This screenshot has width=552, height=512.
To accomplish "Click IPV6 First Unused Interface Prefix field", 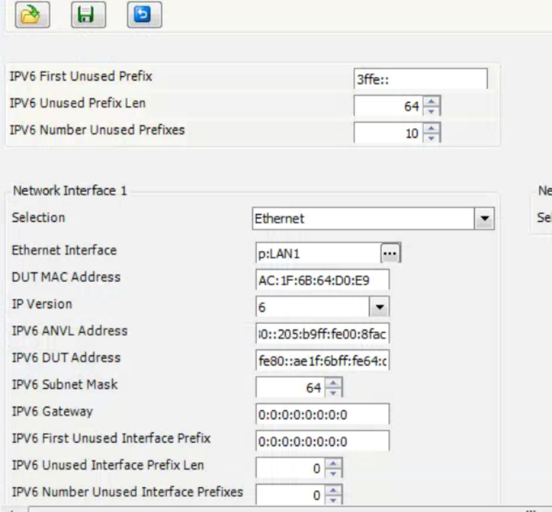I will 322,441.
